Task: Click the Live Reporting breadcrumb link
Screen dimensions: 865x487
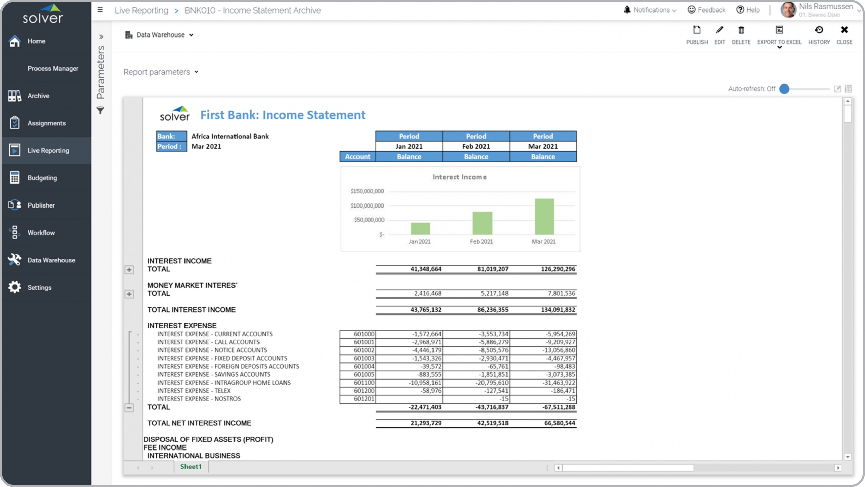Action: point(141,10)
